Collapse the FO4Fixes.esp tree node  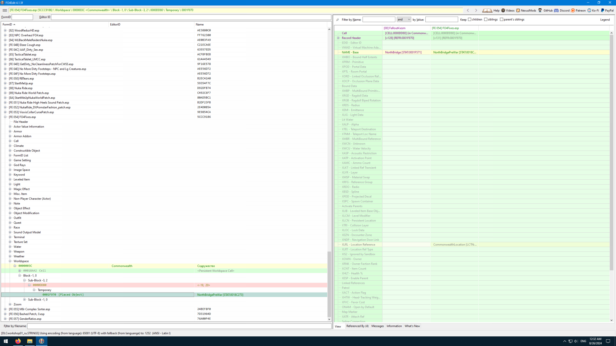(5, 117)
